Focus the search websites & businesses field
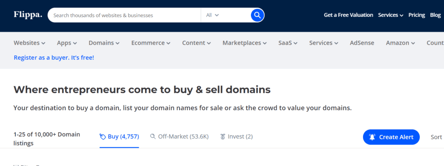This screenshot has height=166, width=444. point(124,15)
